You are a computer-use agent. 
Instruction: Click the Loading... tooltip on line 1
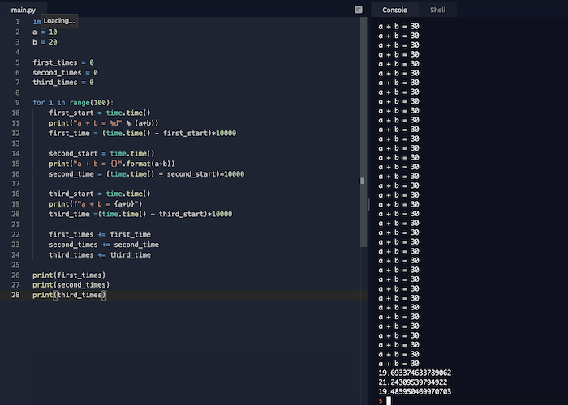coord(59,21)
